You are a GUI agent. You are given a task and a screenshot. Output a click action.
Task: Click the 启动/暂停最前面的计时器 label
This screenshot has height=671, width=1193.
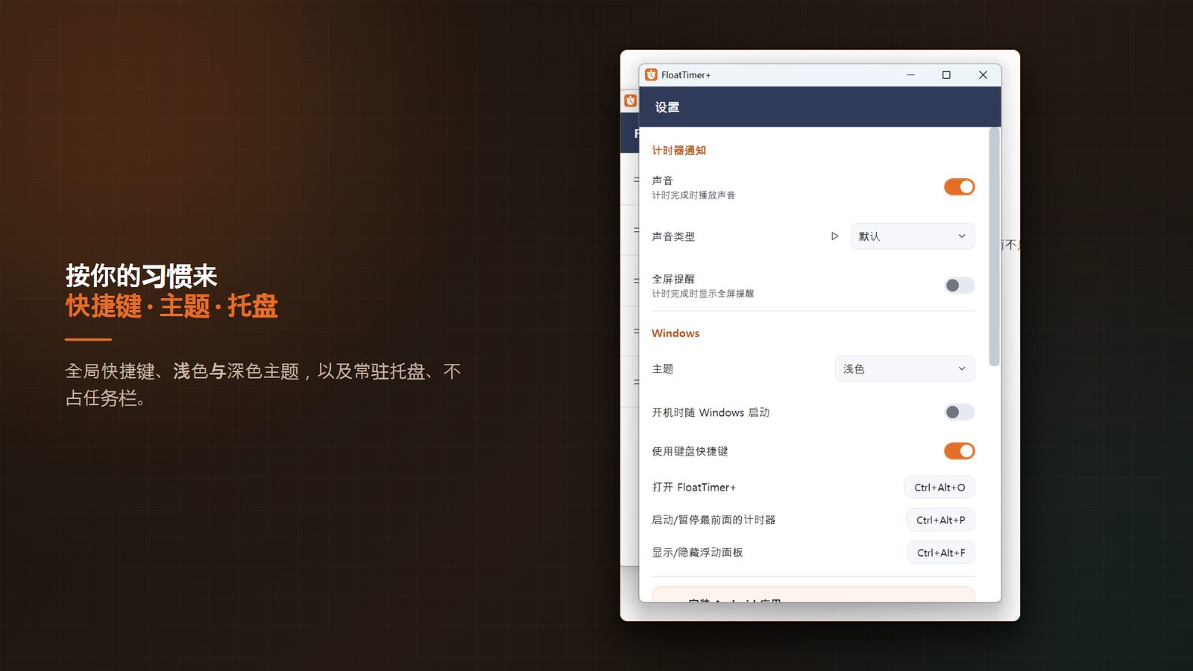coord(714,520)
